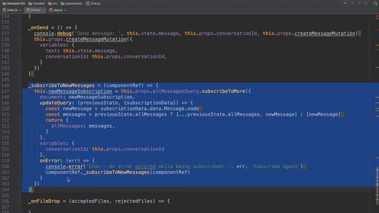
Task: Click the underlined 'createMessageMutation' on line 138
Action: (x=96, y=39)
